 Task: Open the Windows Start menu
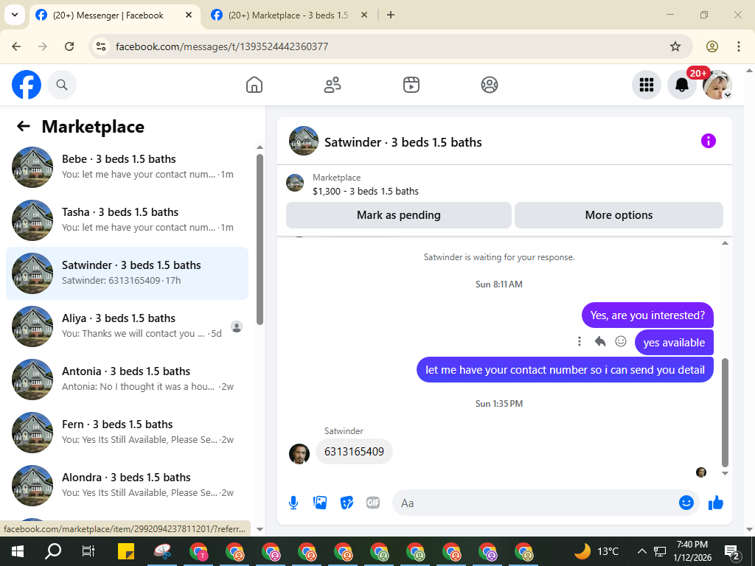tap(18, 551)
